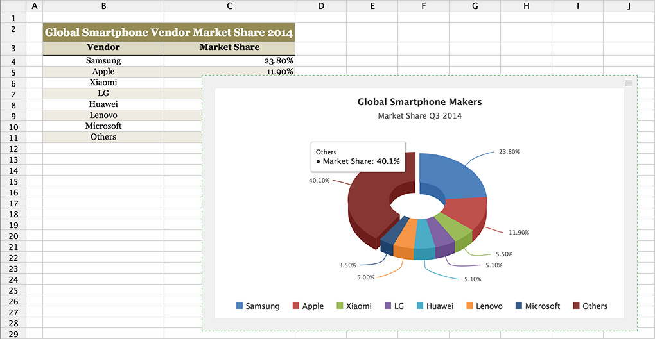Viewport: 655px width, 339px height.
Task: Click the 5.50% data label on chart
Action: click(504, 254)
